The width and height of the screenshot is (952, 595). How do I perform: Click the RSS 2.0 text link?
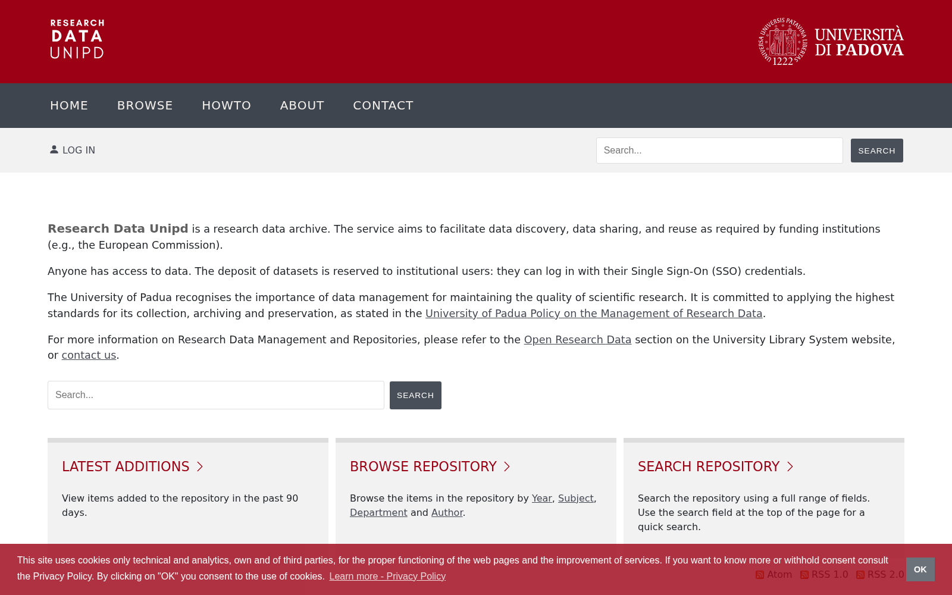[886, 575]
